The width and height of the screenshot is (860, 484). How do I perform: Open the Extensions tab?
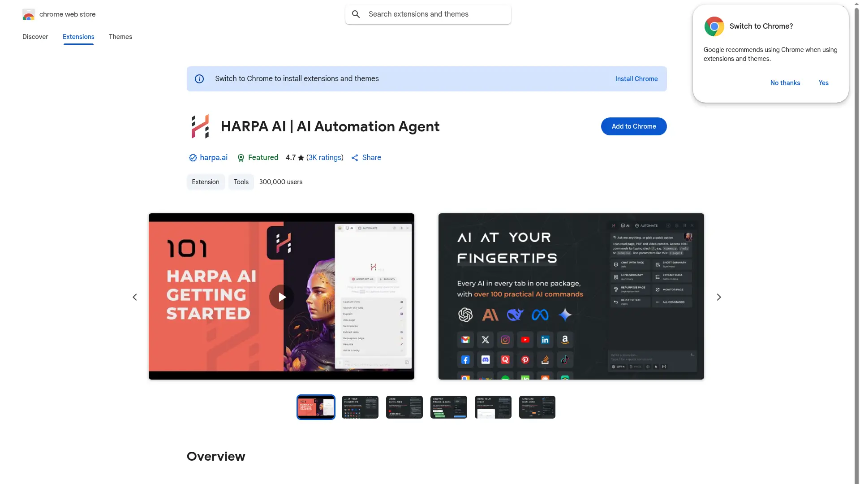point(78,37)
